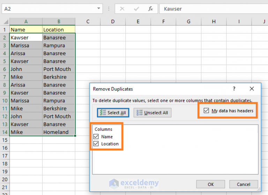Click cell A10 containing Marissa
The image size is (268, 195).
[x=26, y=101]
